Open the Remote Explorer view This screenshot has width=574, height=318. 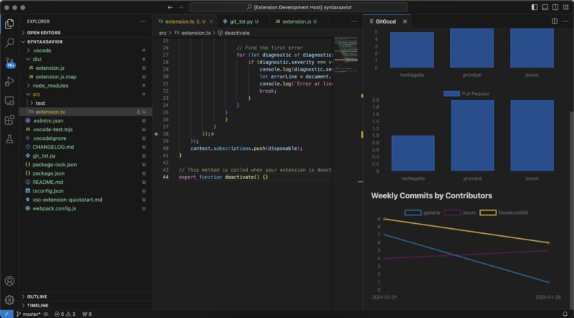coord(9,101)
